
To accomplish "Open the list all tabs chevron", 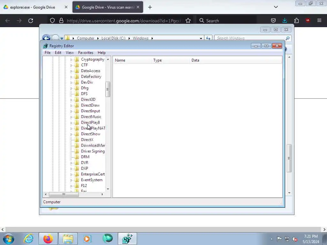I will click(x=276, y=7).
